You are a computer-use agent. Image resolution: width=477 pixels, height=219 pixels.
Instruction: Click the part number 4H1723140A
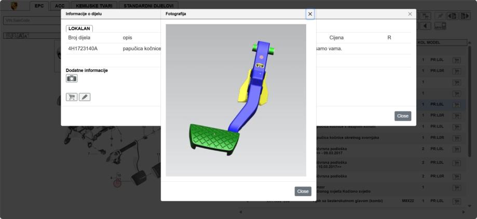(x=83, y=49)
